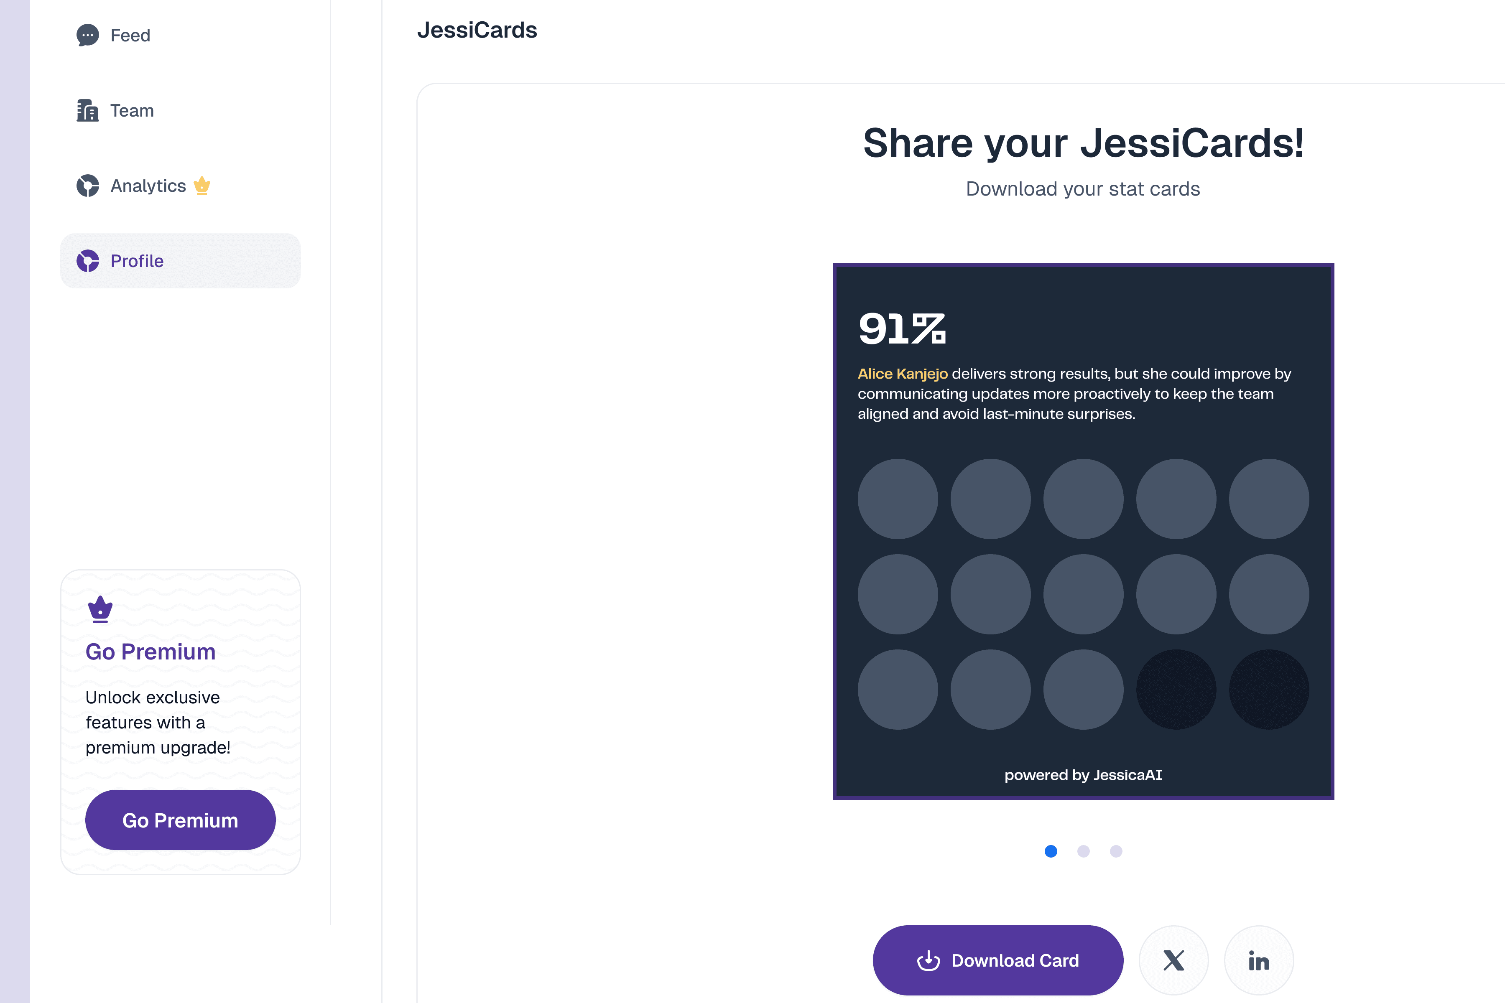
Task: Click the Alice Kanjejo name on card
Action: coord(902,374)
